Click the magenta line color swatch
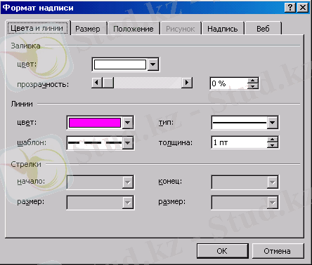 tap(95, 123)
